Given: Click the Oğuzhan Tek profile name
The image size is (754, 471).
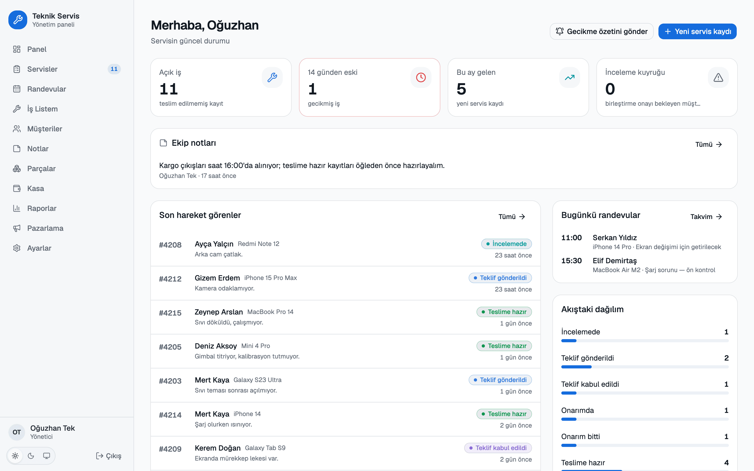Looking at the screenshot, I should pyautogui.click(x=52, y=428).
